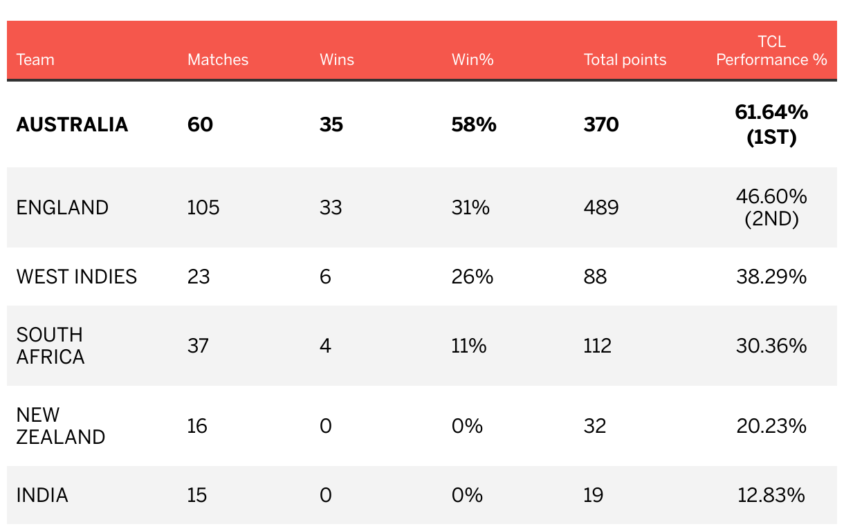The image size is (844, 531).
Task: Click the Matches column header
Action: click(218, 59)
